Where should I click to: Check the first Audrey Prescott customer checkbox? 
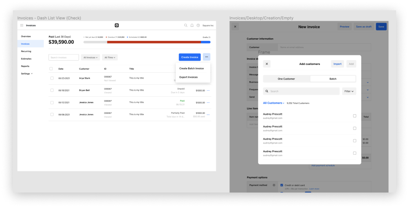pyautogui.click(x=354, y=116)
